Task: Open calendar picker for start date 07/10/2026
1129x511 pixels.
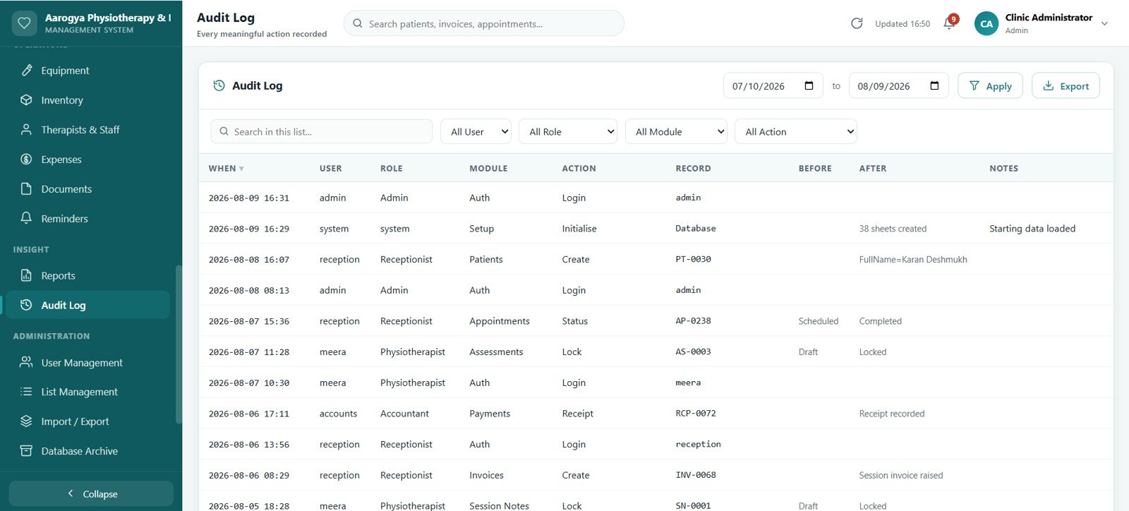Action: [809, 86]
